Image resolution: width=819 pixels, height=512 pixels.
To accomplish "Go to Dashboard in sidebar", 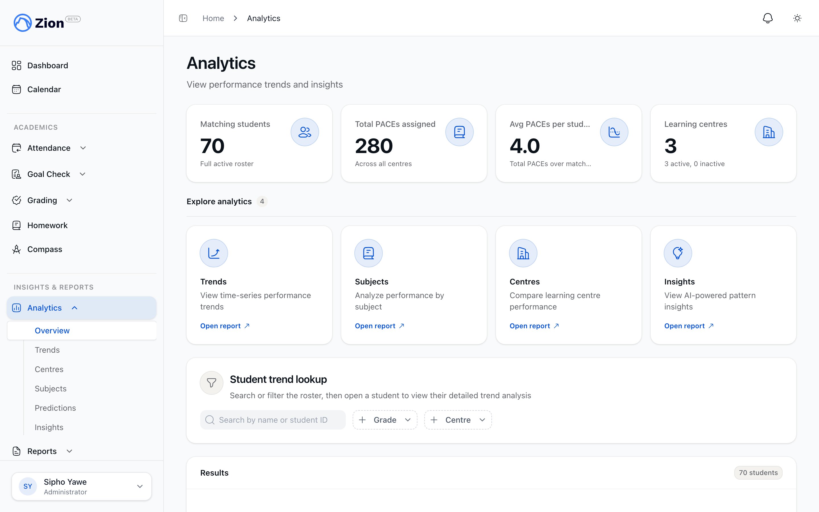I will (82, 65).
